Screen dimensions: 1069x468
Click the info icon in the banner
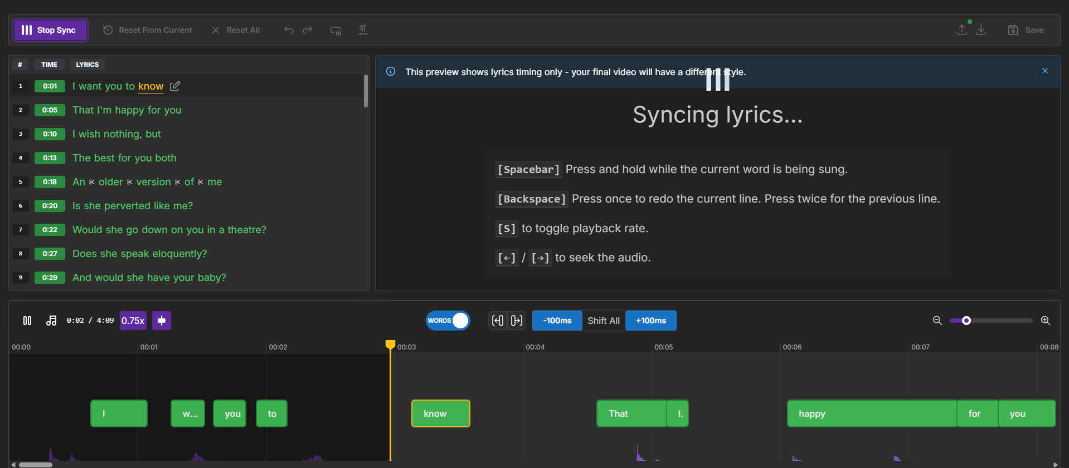tap(391, 71)
